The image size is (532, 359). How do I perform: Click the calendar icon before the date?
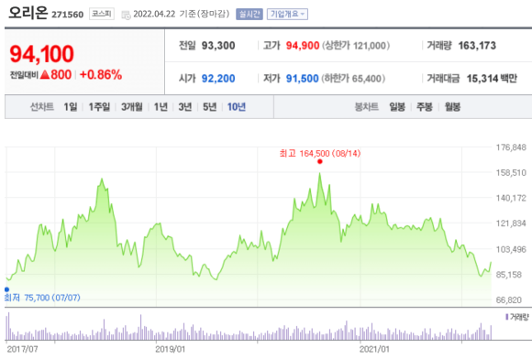[x=126, y=16]
